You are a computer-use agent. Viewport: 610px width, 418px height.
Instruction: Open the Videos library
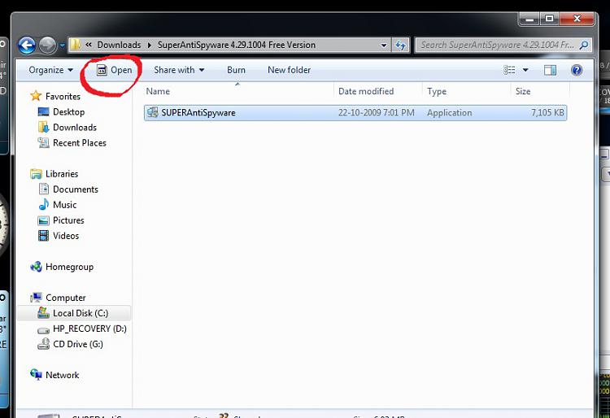pyautogui.click(x=66, y=236)
